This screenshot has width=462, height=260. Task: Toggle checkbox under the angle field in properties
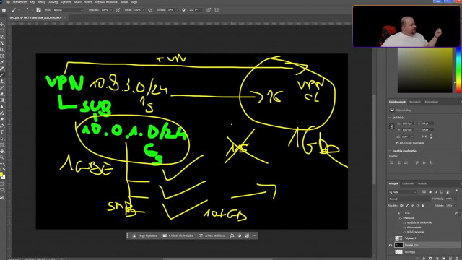click(x=398, y=143)
